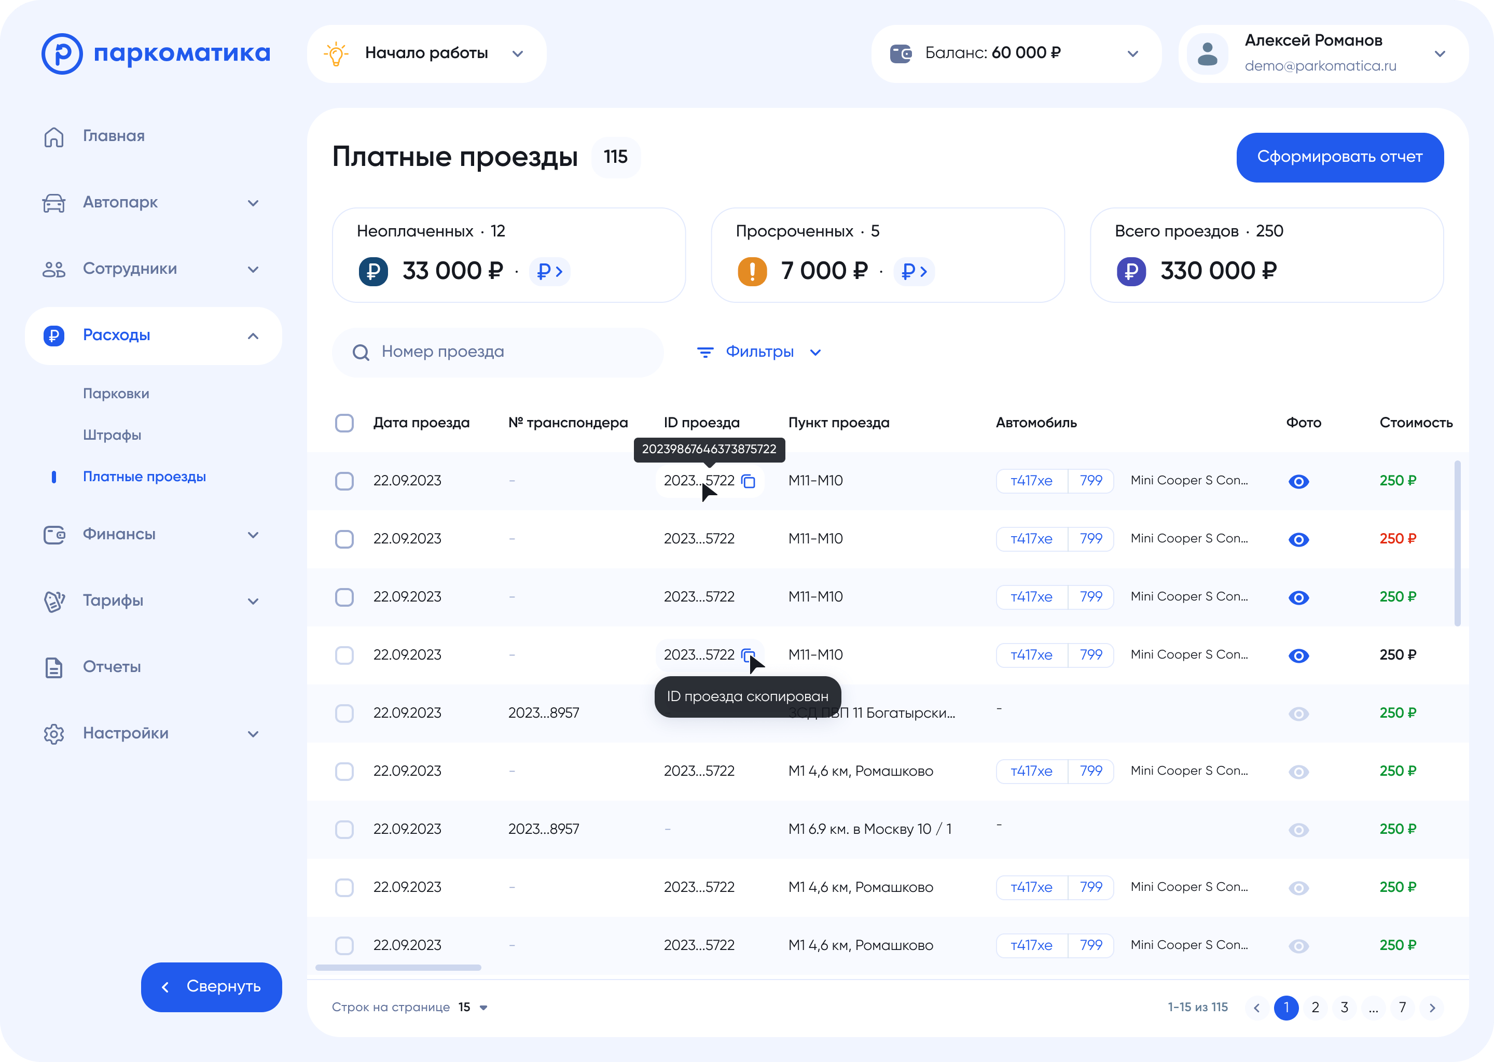Click the user avatar icon
The width and height of the screenshot is (1494, 1062).
[1207, 53]
